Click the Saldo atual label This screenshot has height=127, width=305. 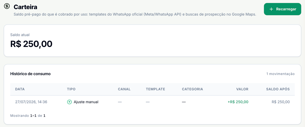coord(20,35)
